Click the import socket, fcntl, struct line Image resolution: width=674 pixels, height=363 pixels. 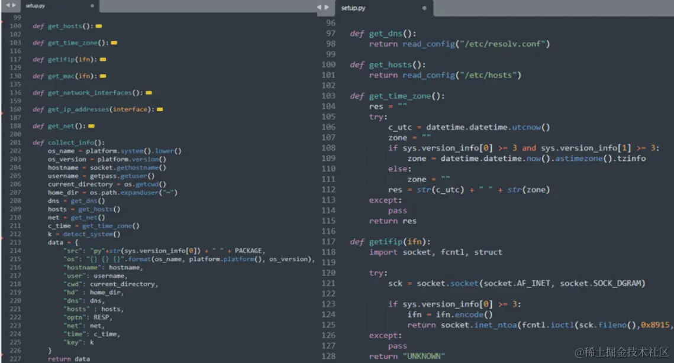click(436, 252)
